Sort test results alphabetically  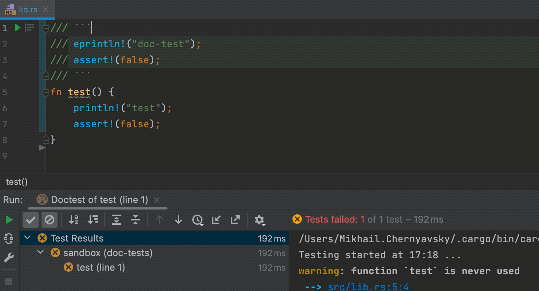74,220
